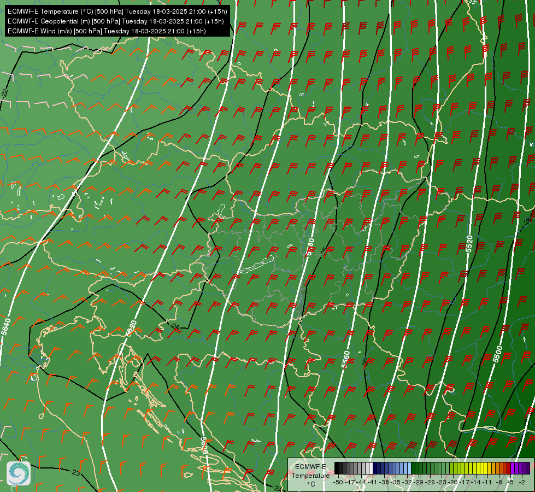Click the Temperature 500 hPa title line
Image resolution: width=535 pixels, height=492 pixels.
coord(117,11)
